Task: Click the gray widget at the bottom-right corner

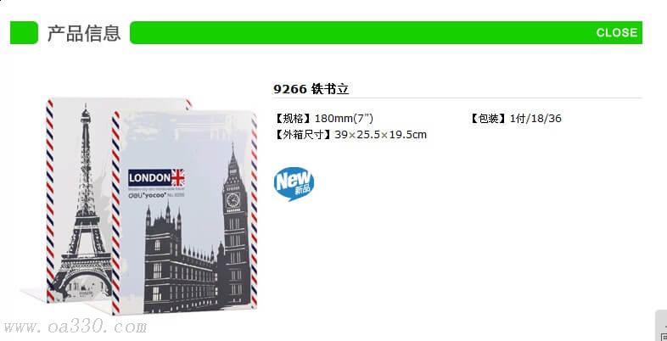Action: coord(661,325)
